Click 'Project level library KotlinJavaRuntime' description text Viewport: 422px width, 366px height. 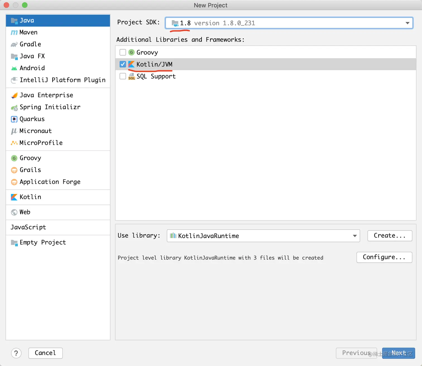pos(220,258)
